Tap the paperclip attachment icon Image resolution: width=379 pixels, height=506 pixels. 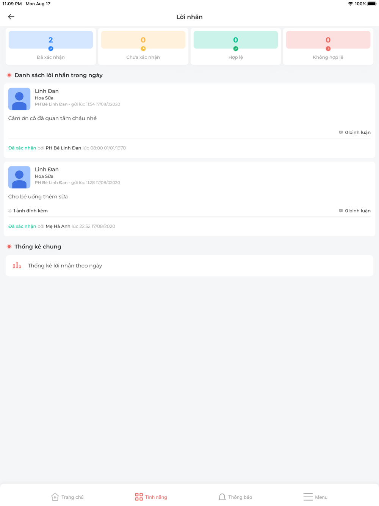(x=10, y=211)
